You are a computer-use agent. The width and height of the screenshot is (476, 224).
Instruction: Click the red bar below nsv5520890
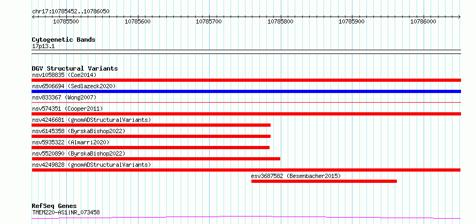point(156,159)
